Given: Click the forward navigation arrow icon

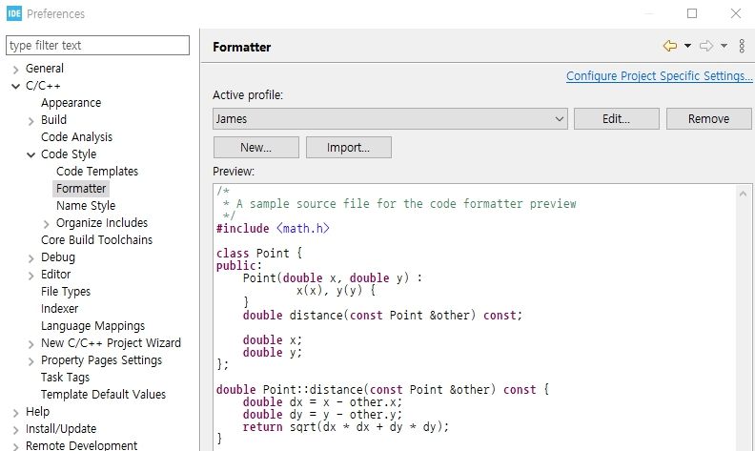Looking at the screenshot, I should tap(706, 46).
